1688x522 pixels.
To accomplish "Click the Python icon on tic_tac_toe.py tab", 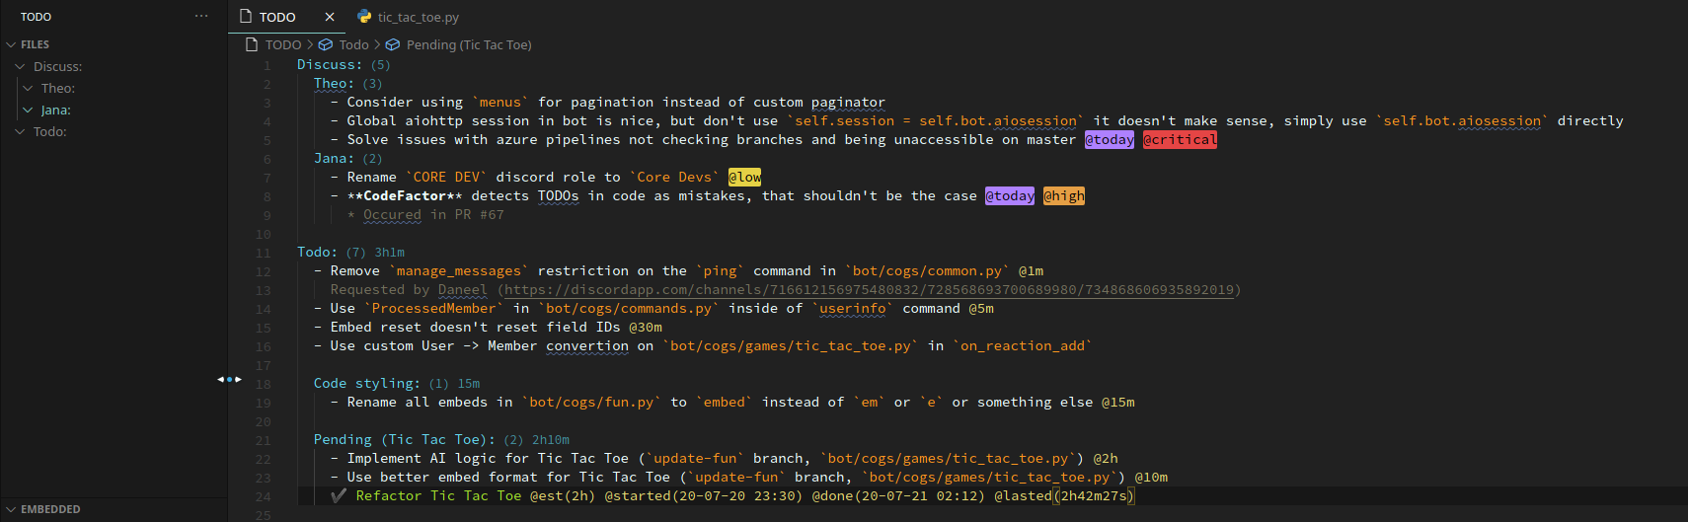I will coord(364,17).
